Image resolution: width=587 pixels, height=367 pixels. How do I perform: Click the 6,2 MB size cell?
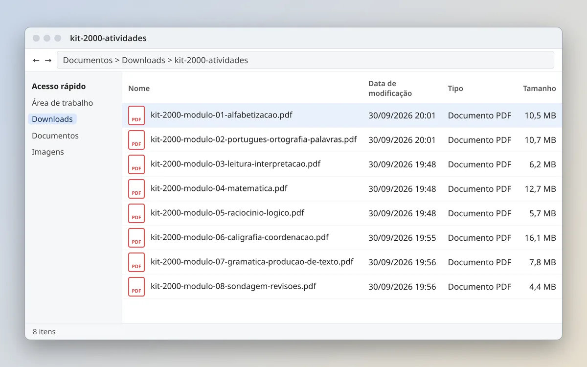pyautogui.click(x=542, y=164)
